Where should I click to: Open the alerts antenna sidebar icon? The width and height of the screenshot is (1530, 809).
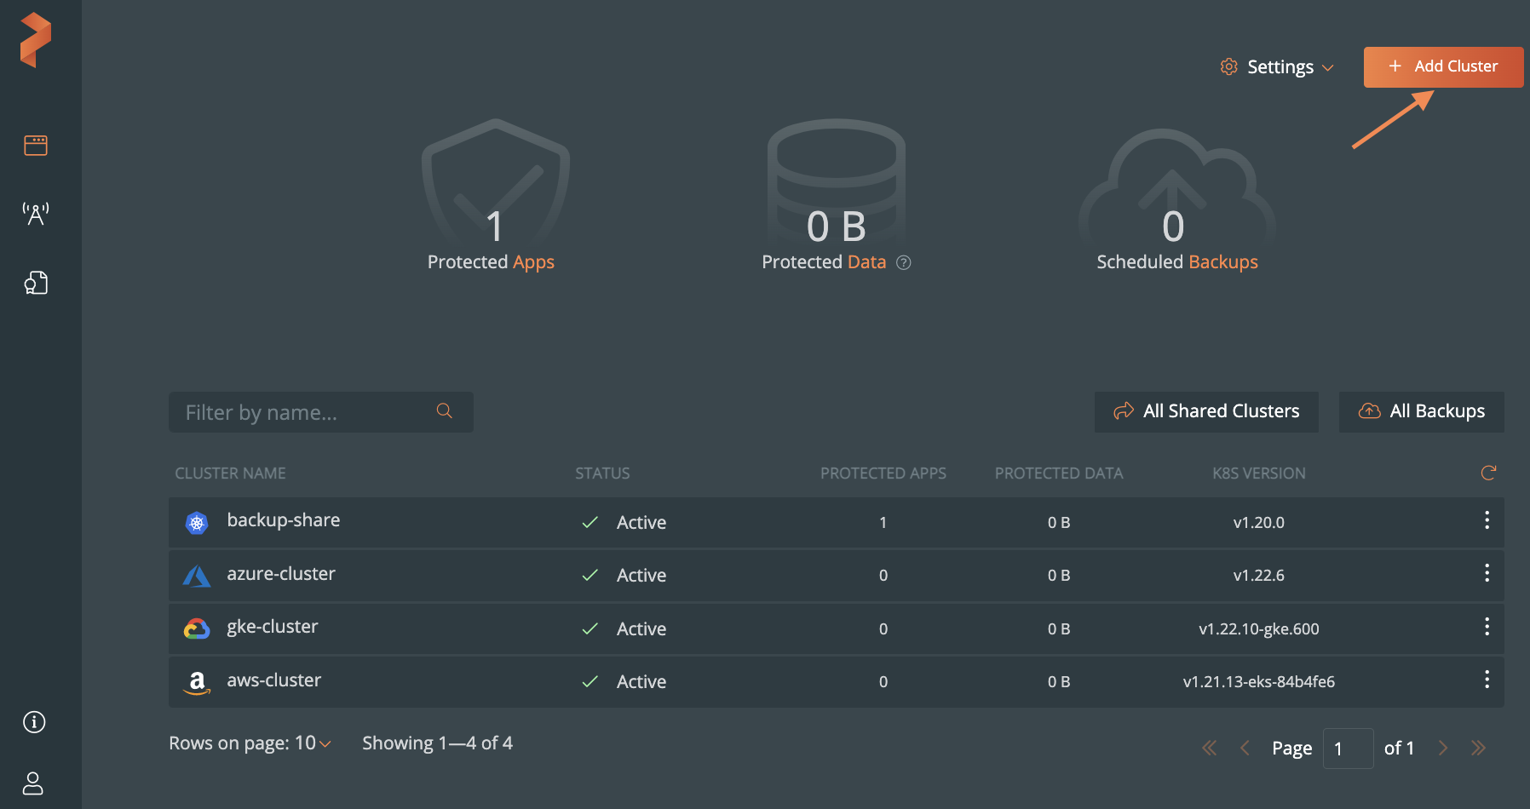click(x=36, y=213)
